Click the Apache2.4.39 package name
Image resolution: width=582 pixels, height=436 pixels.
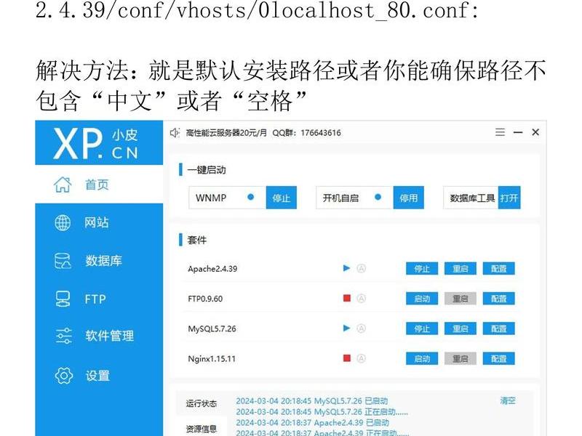(x=212, y=269)
